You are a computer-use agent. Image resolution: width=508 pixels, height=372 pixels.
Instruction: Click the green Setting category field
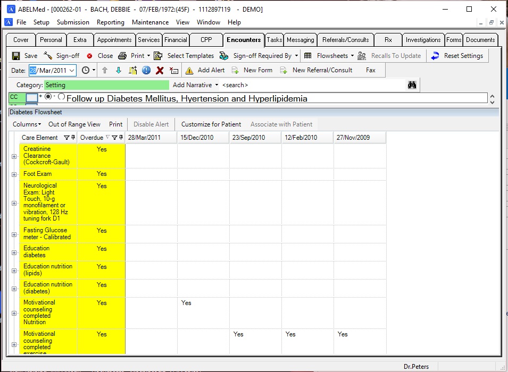point(106,84)
